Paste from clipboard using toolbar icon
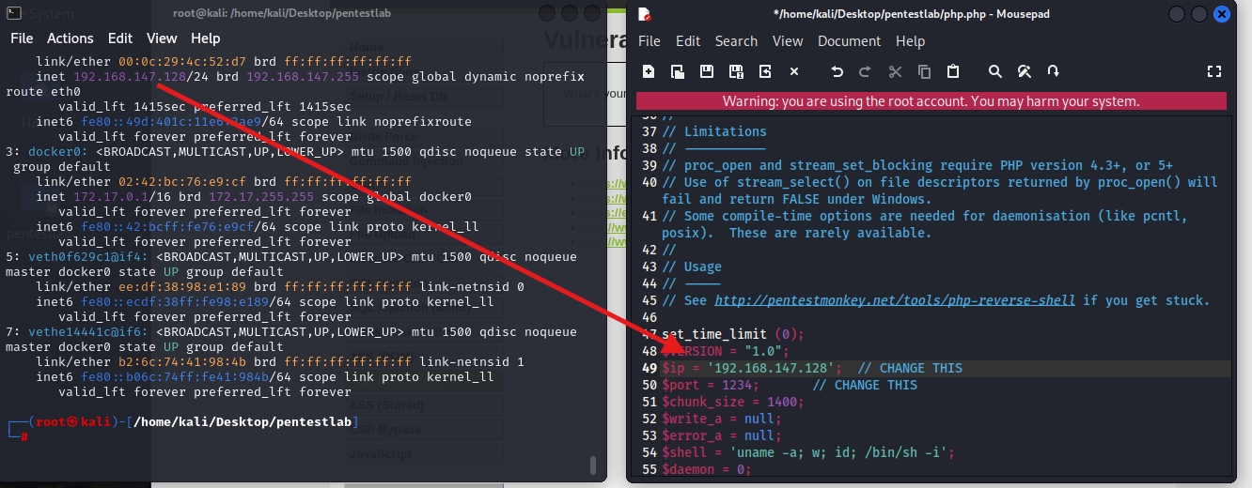Viewport: 1252px width, 488px height. point(953,71)
